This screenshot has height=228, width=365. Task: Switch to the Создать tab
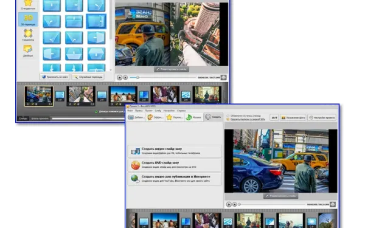point(214,117)
